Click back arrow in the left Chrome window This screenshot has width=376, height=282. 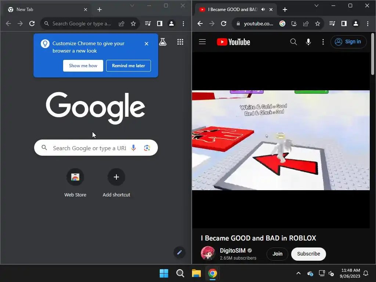coord(8,23)
